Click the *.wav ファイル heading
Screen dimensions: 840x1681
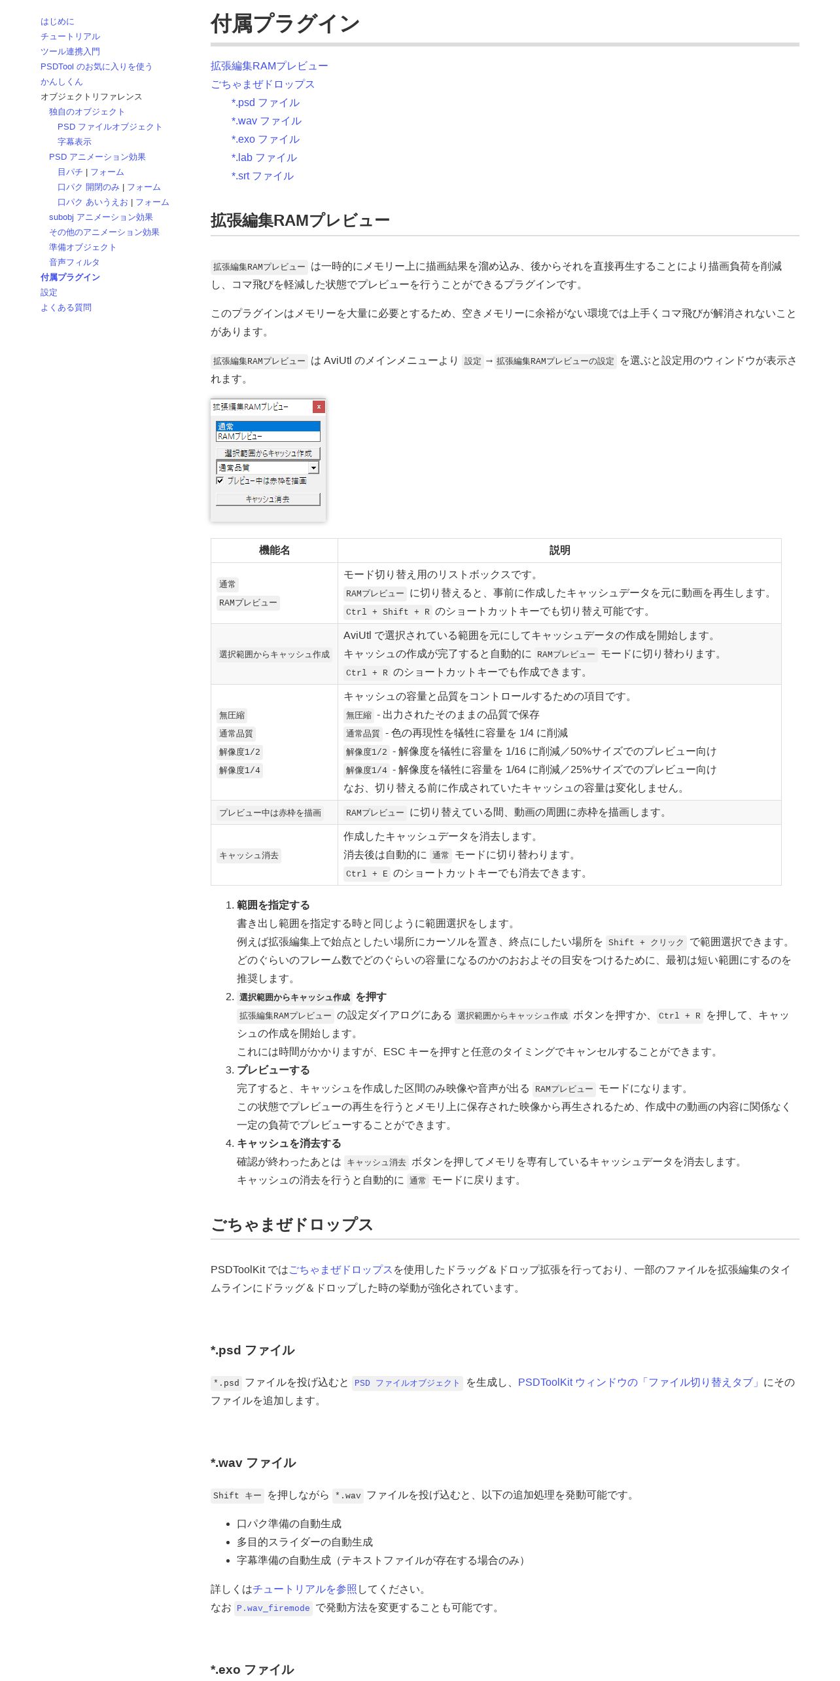tap(253, 1463)
